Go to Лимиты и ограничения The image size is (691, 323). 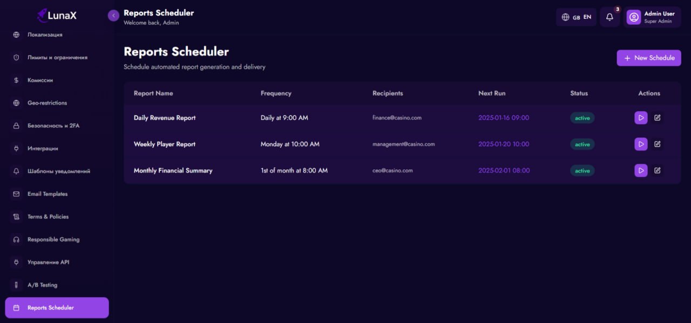pos(57,57)
